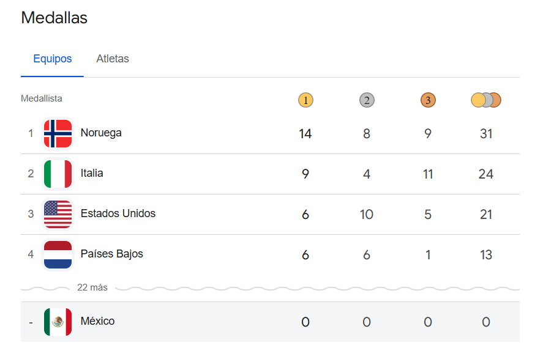Image resolution: width=543 pixels, height=359 pixels.
Task: Click the Italy flag icon
Action: [x=58, y=174]
